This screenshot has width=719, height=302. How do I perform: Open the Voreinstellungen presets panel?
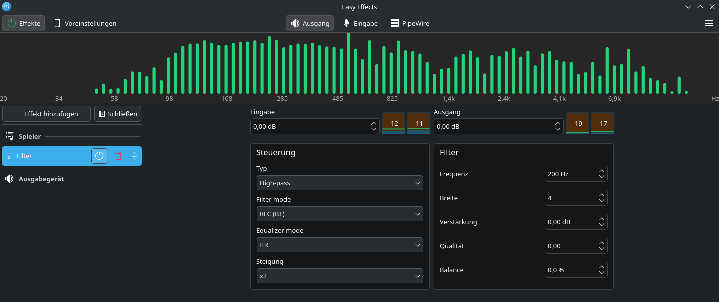[85, 23]
